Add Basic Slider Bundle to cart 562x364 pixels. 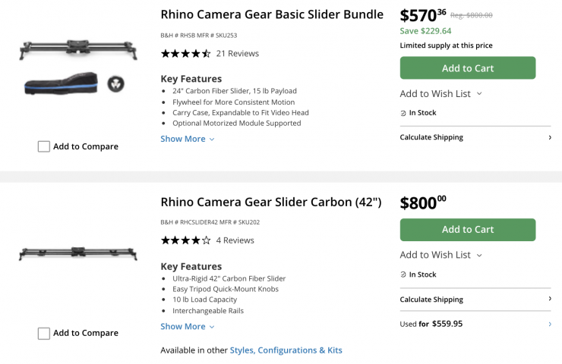pos(467,68)
